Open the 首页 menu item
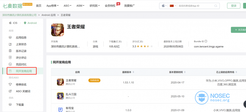This screenshot has height=112, width=246. [39, 6]
